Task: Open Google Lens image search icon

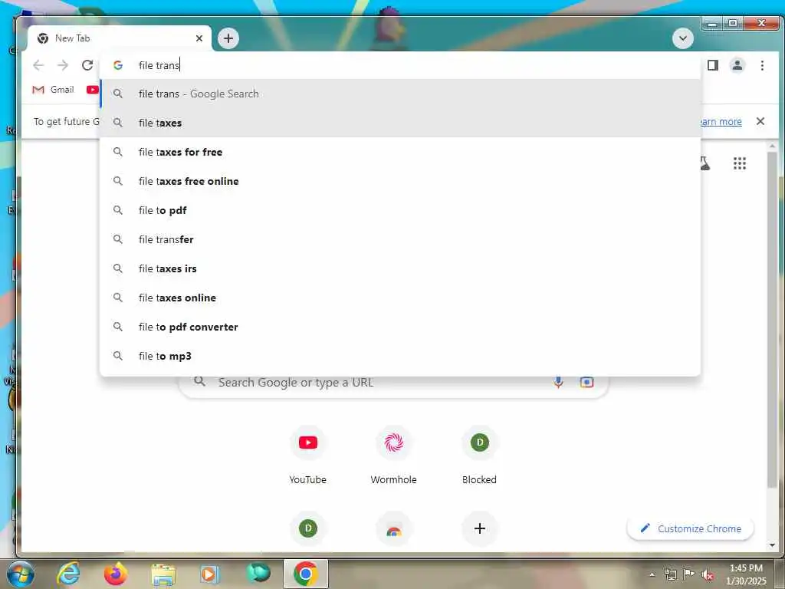Action: coord(586,382)
